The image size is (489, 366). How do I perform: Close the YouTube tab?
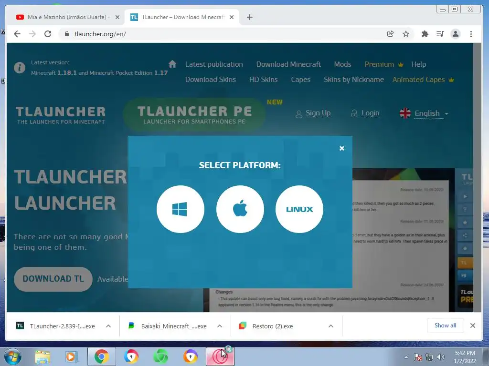pyautogui.click(x=117, y=17)
